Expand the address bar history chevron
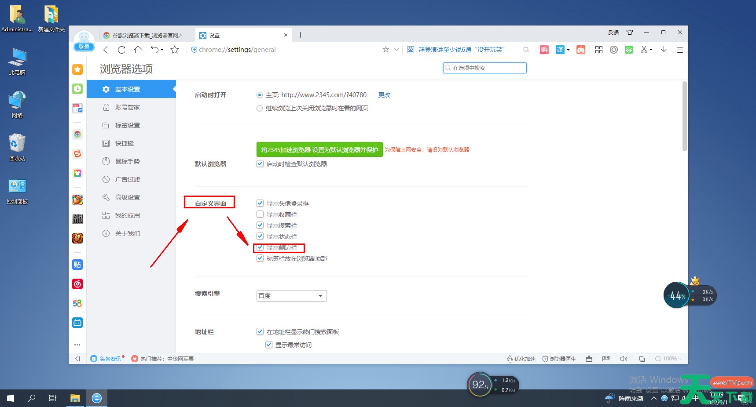This screenshot has width=756, height=407. click(x=396, y=50)
